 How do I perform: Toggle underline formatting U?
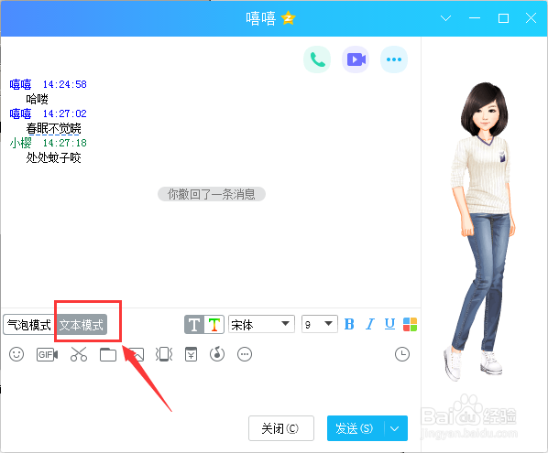pyautogui.click(x=389, y=324)
